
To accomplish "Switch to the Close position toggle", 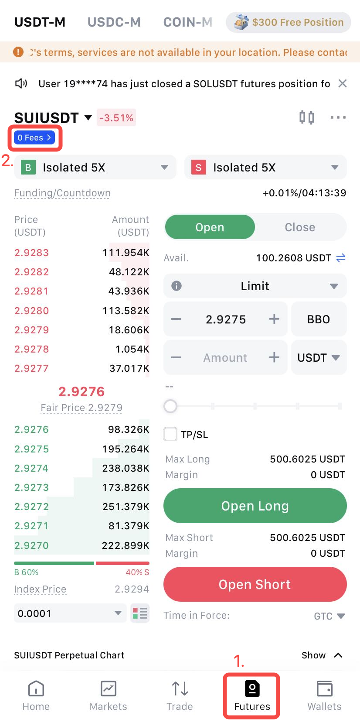I will click(x=300, y=227).
